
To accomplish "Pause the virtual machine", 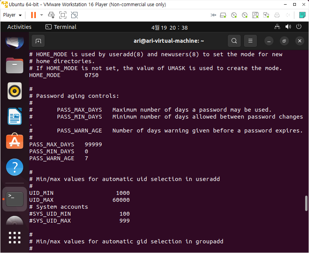I will pos(33,15).
